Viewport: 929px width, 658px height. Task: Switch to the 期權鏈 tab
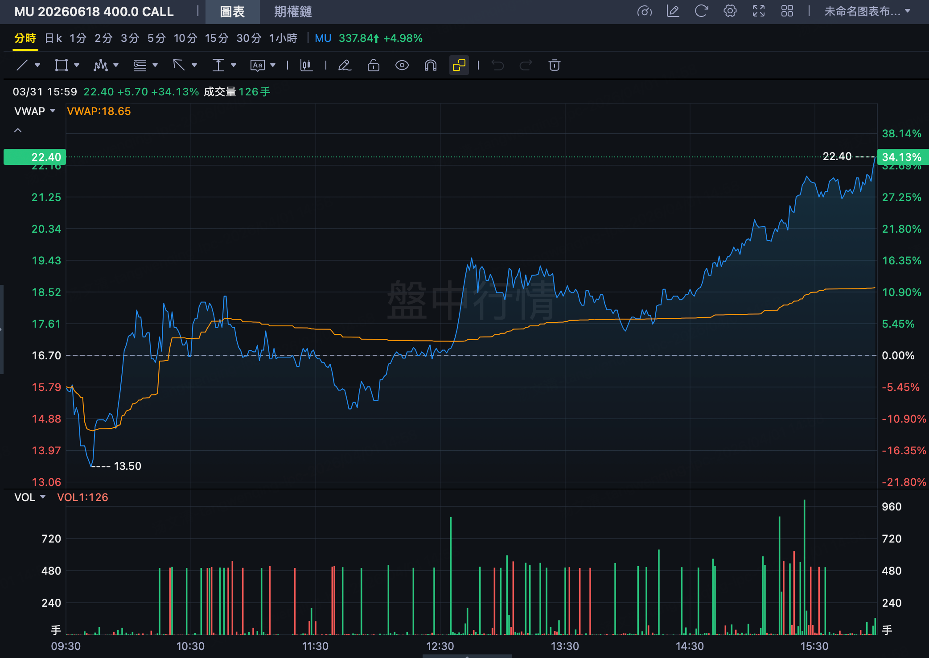(x=292, y=12)
